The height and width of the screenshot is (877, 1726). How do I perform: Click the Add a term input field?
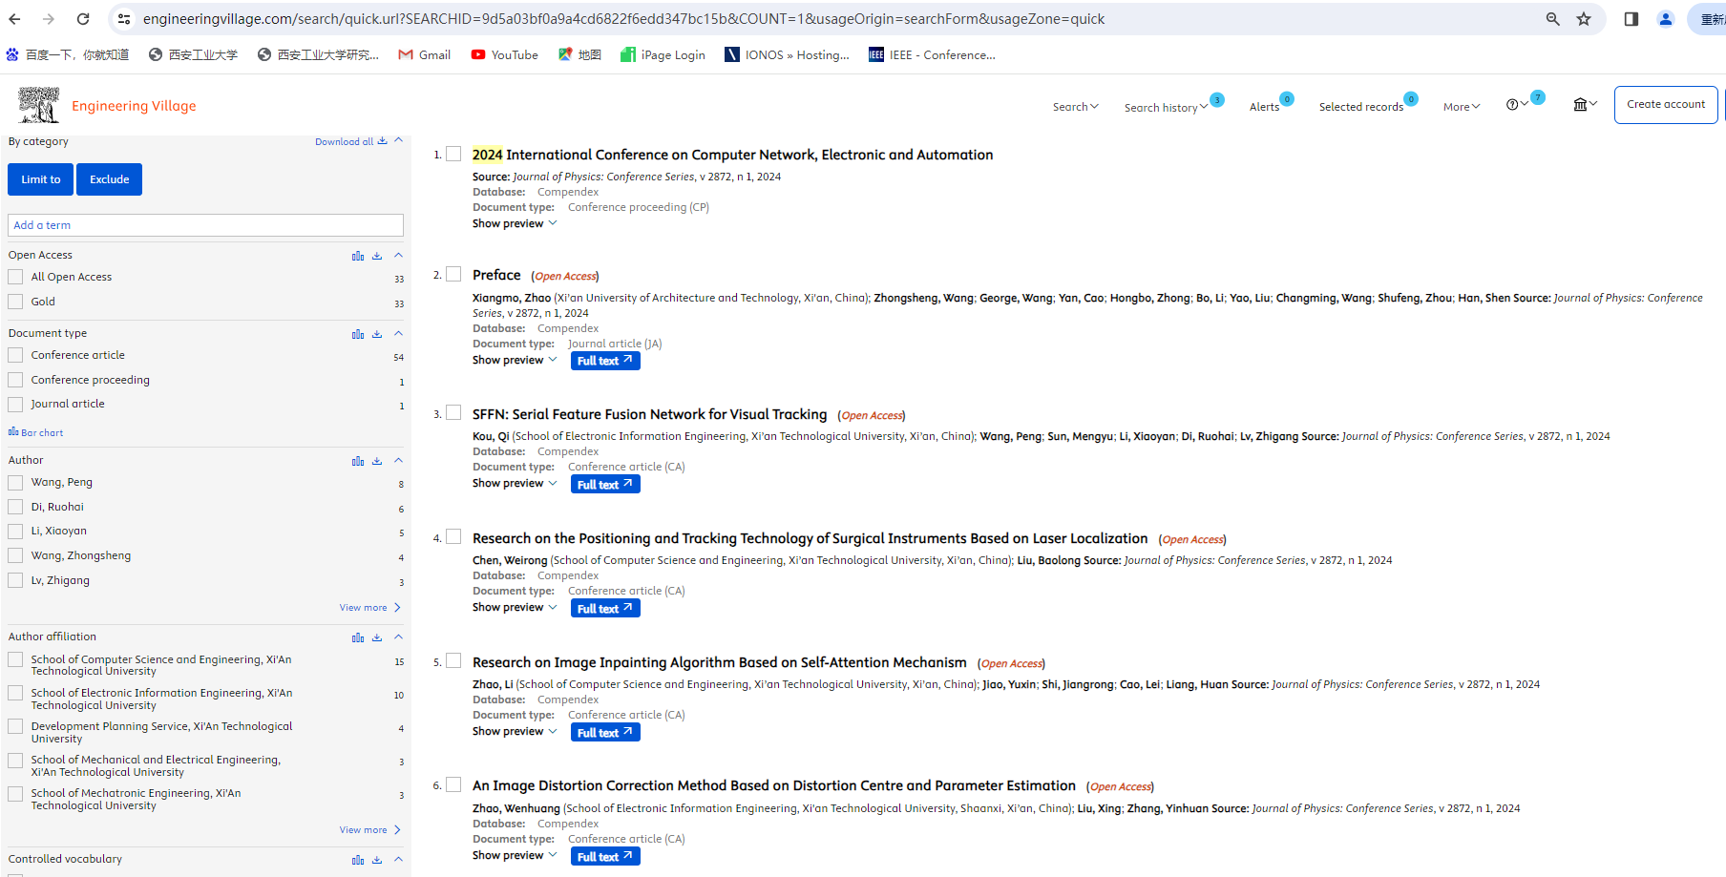tap(205, 225)
